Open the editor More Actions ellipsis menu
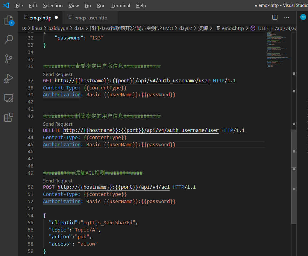Image resolution: width=308 pixels, height=256 pixels. (287, 17)
